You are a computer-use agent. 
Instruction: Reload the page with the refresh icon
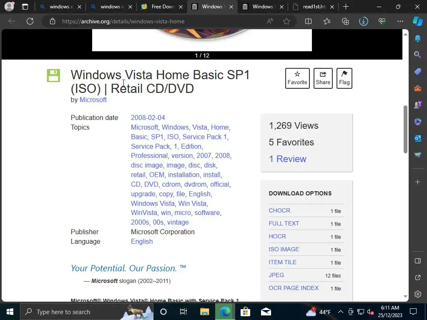[x=30, y=21]
